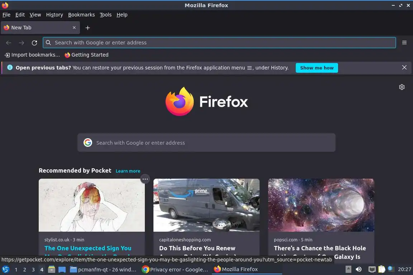Image resolution: width=413 pixels, height=275 pixels.
Task: Open the Help menu
Action: (x=122, y=15)
